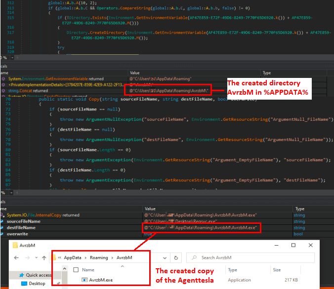Image resolution: width=334 pixels, height=289 pixels.
Task: Click the icon beside PrivateImplementationDetails row
Action: click(x=3, y=85)
